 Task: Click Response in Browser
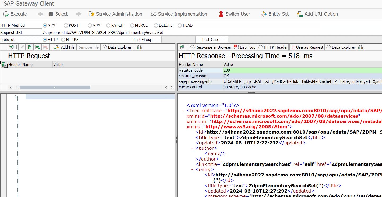click(x=210, y=47)
